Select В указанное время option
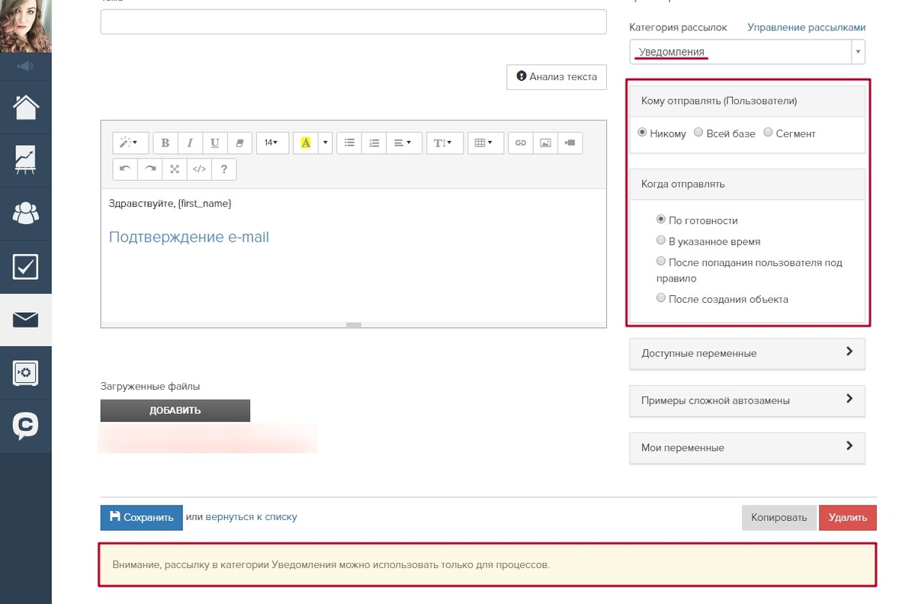Image resolution: width=915 pixels, height=604 pixels. (661, 240)
